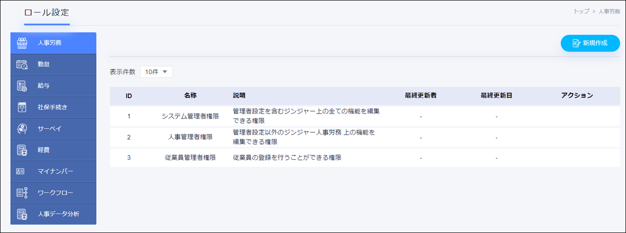Image resolution: width=626 pixels, height=233 pixels.
Task: Click the ロール設定 page title
Action: click(46, 12)
